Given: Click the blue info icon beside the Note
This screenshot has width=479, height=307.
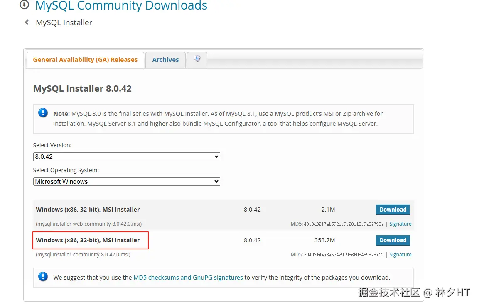Looking at the screenshot, I should point(43,113).
